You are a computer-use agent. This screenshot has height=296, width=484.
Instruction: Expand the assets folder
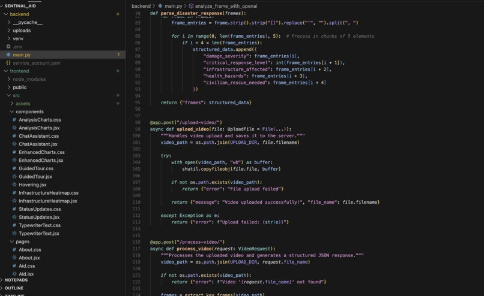click(x=12, y=104)
